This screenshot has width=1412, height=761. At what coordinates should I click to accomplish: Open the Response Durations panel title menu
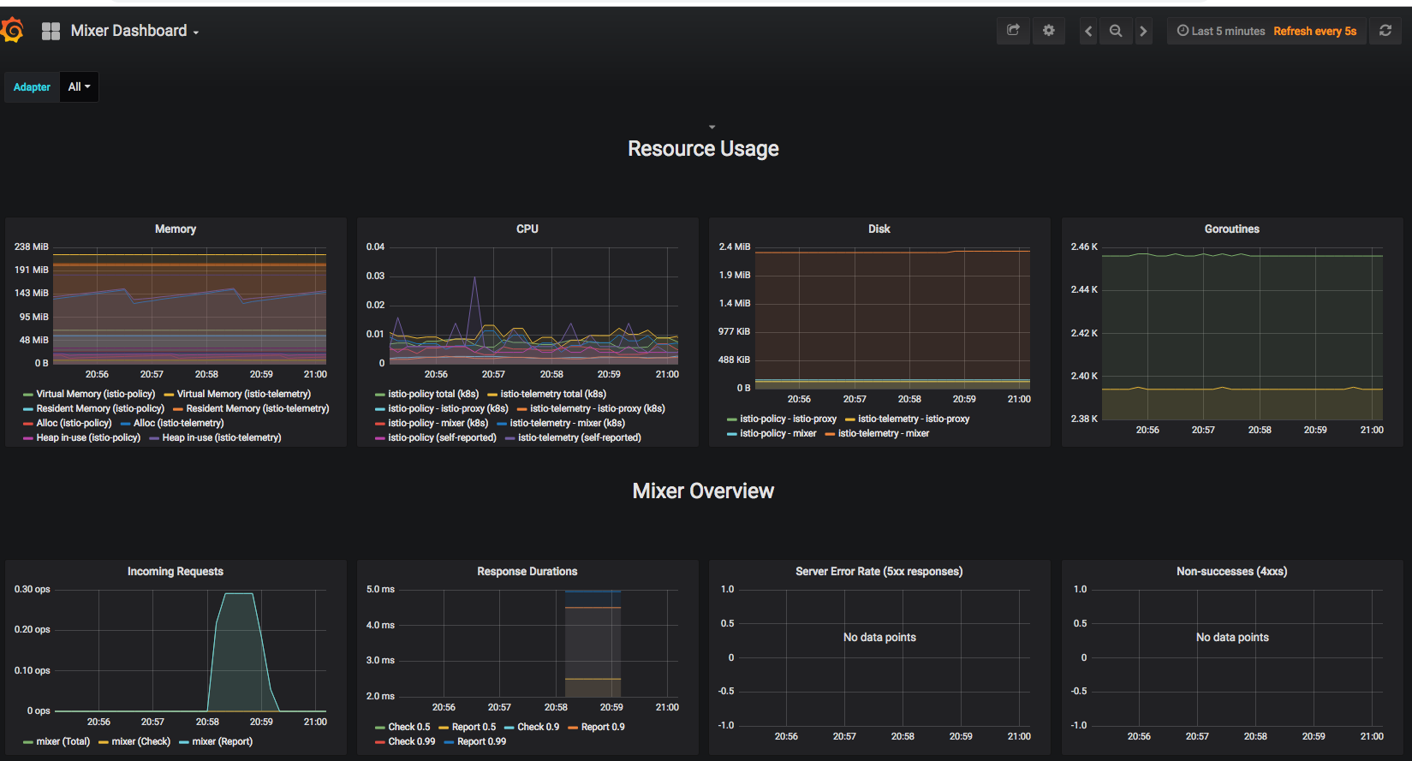[x=527, y=571]
